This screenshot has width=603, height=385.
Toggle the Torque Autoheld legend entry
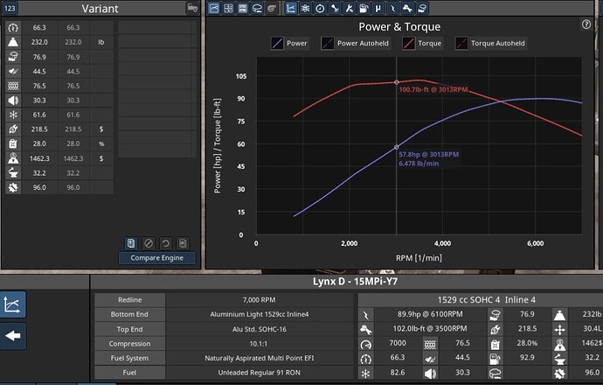[491, 43]
